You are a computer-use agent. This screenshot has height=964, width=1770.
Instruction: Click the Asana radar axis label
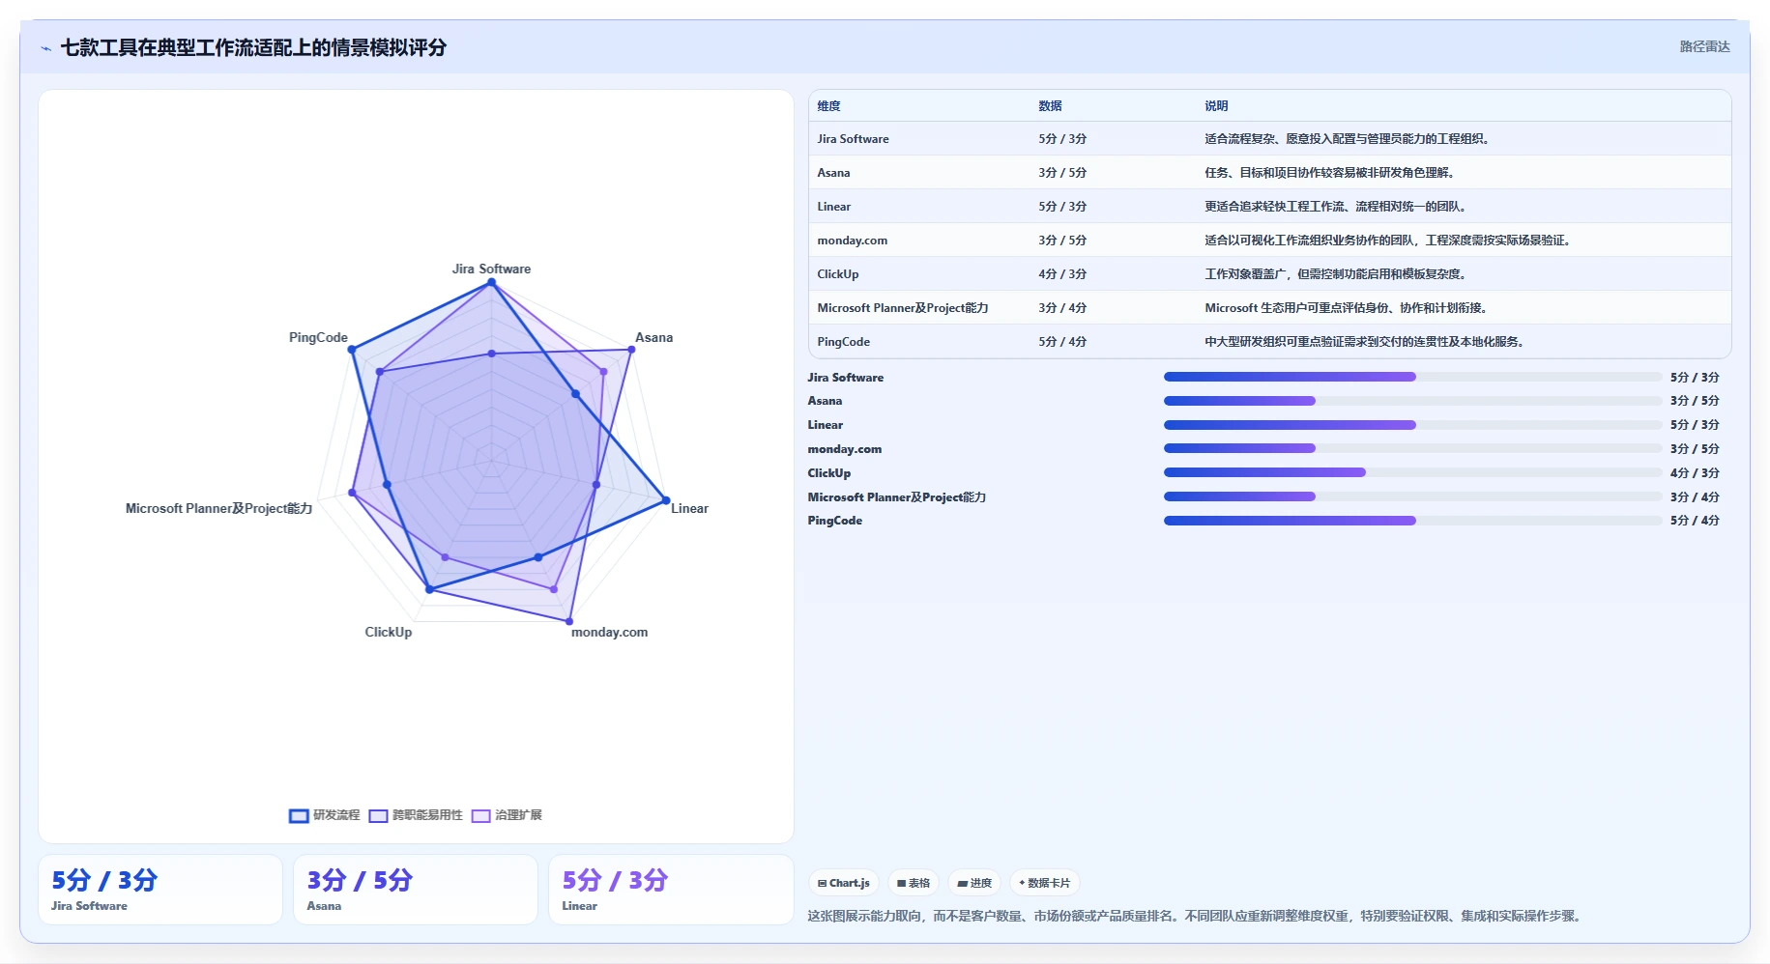[653, 337]
